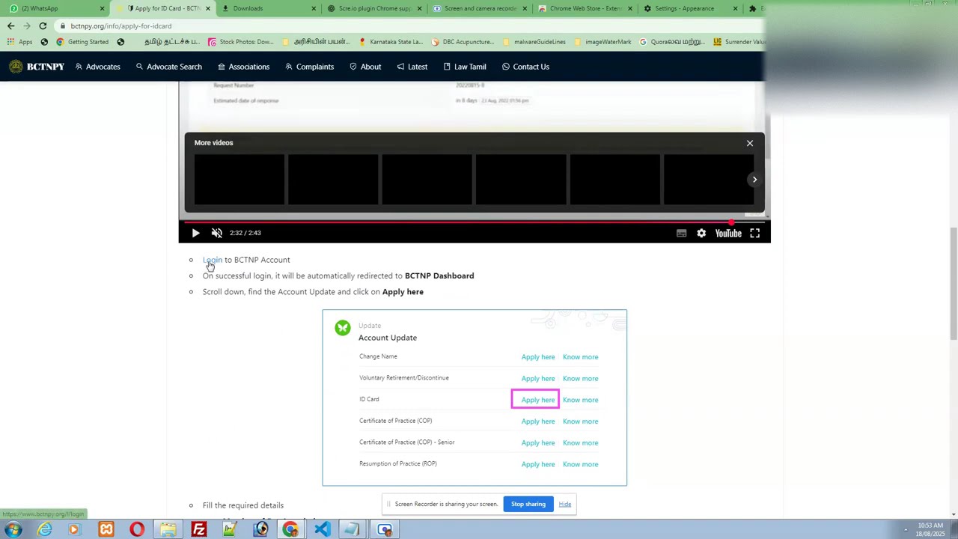Launch Internet Explorer from taskbar

point(45,530)
